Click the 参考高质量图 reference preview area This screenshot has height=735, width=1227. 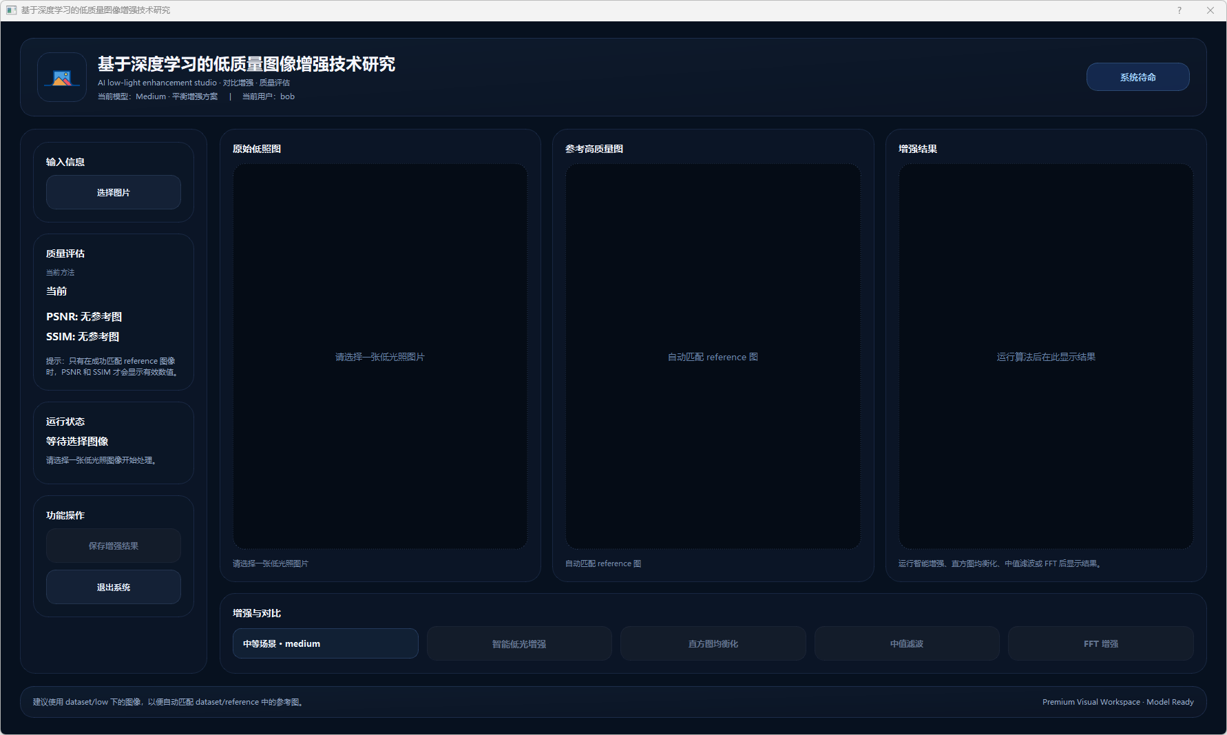pos(713,356)
